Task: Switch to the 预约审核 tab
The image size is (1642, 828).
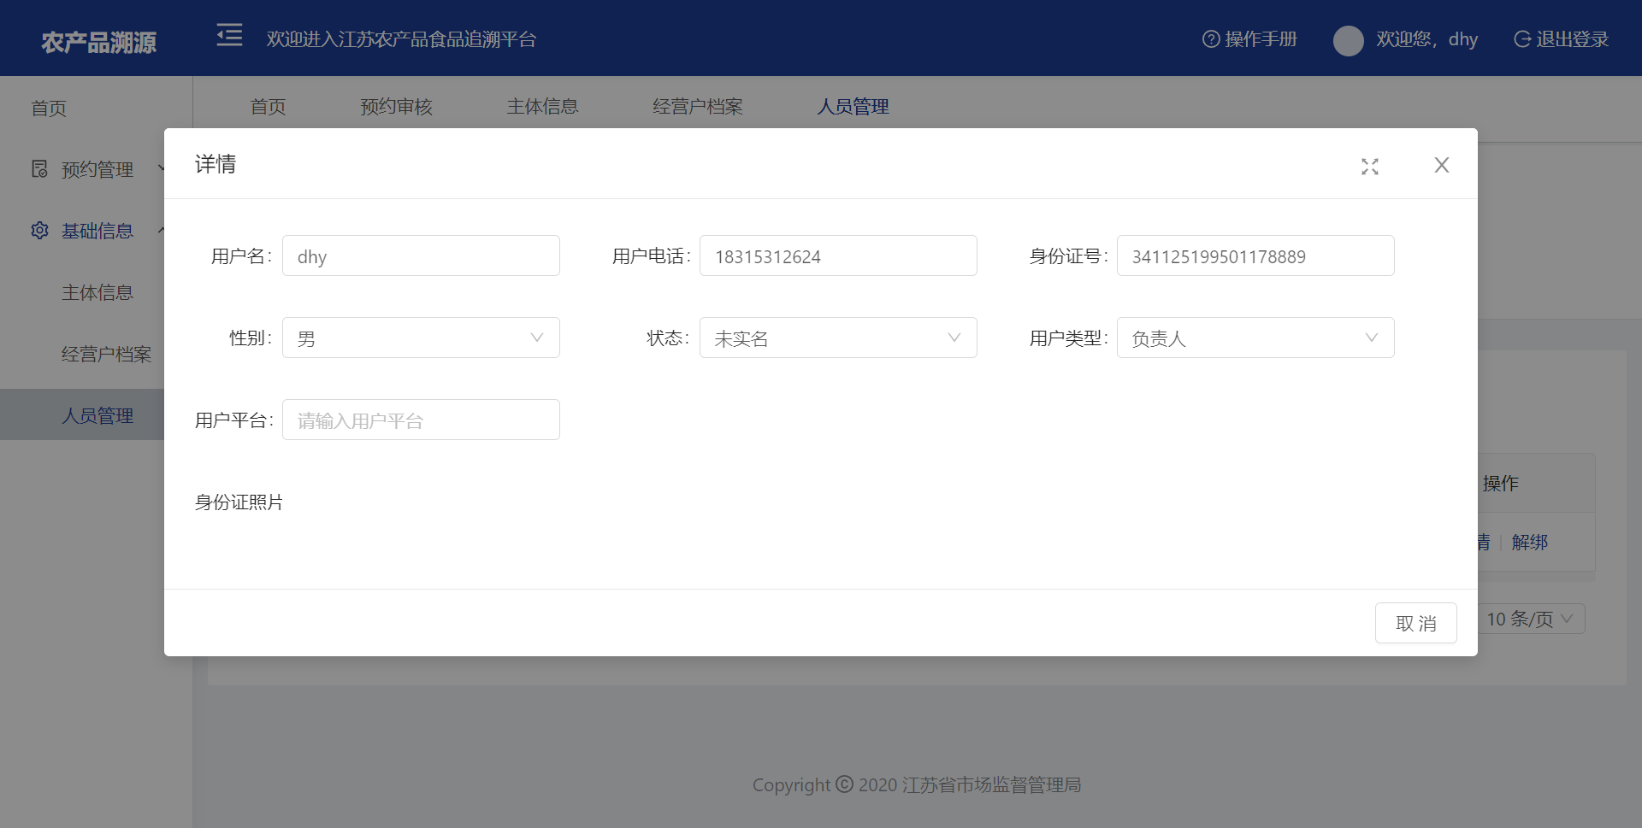Action: coord(396,107)
